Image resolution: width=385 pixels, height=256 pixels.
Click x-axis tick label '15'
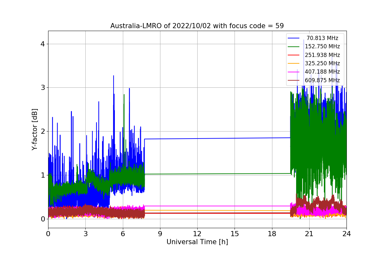[235, 234]
